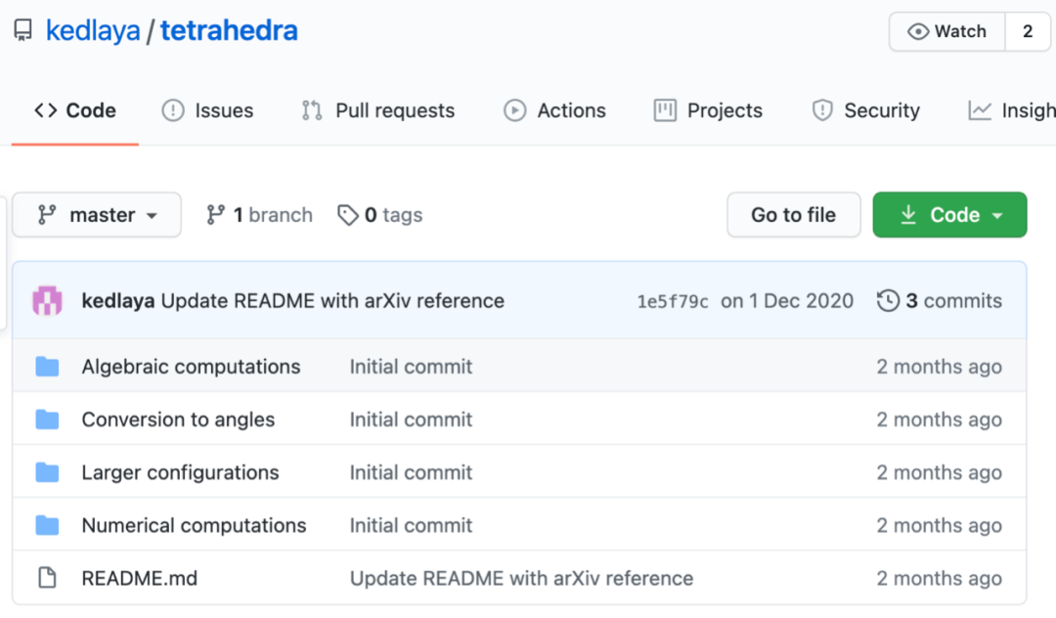
Task: Click the Conversion to angles folder icon
Action: tap(47, 419)
